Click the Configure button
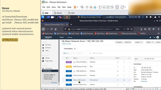The width and height of the screenshot is (161, 90). point(119,42)
